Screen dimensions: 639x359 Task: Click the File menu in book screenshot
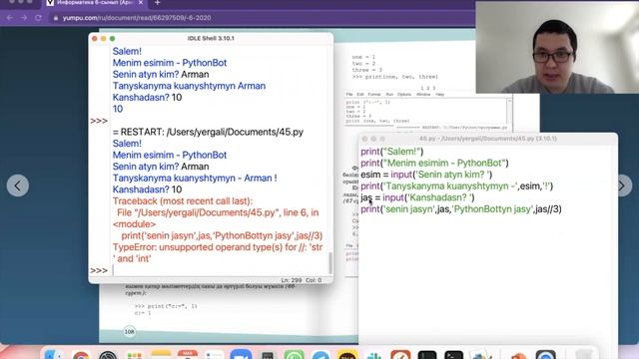(x=349, y=95)
